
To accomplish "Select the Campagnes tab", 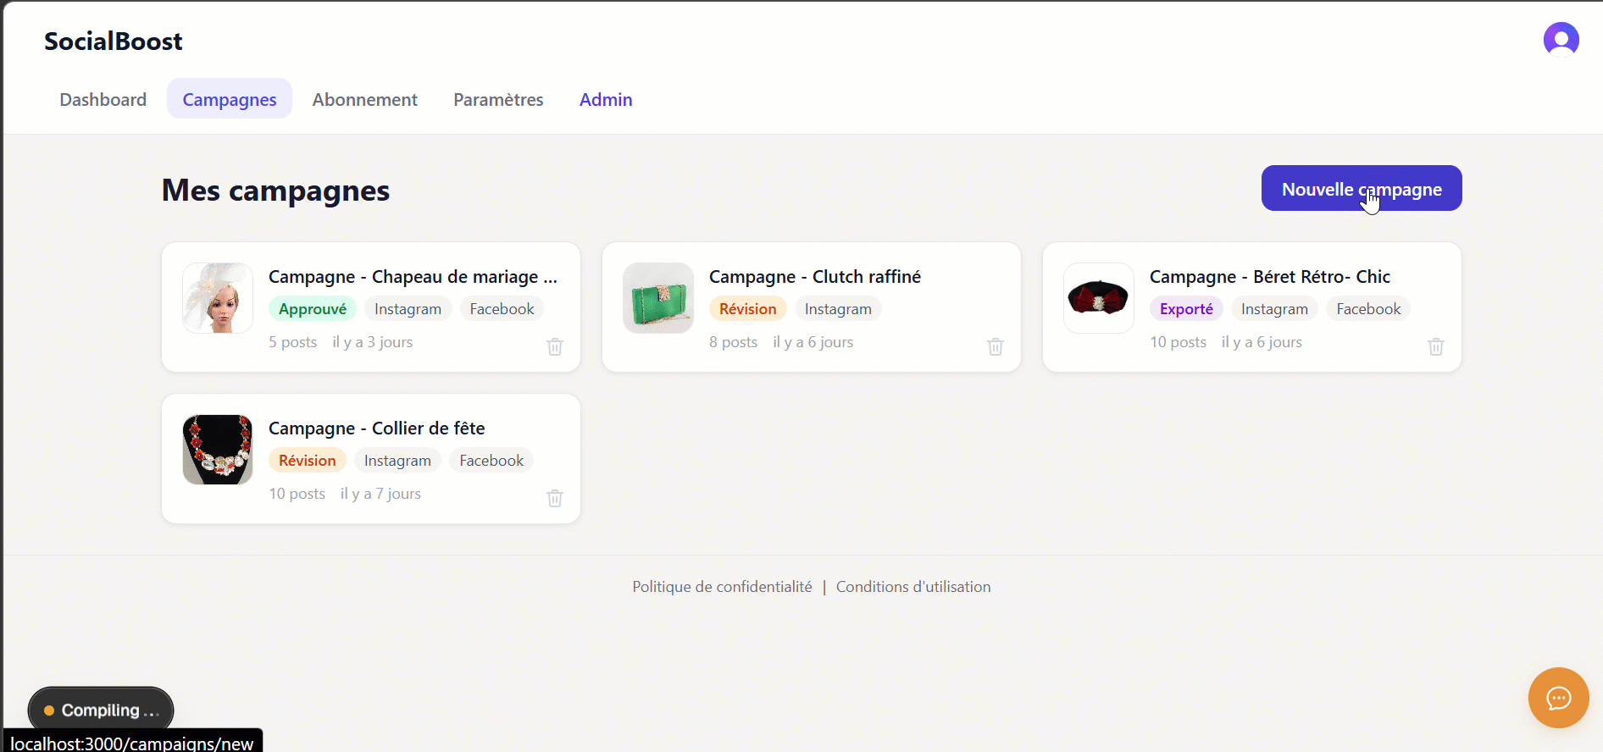I will pyautogui.click(x=230, y=99).
